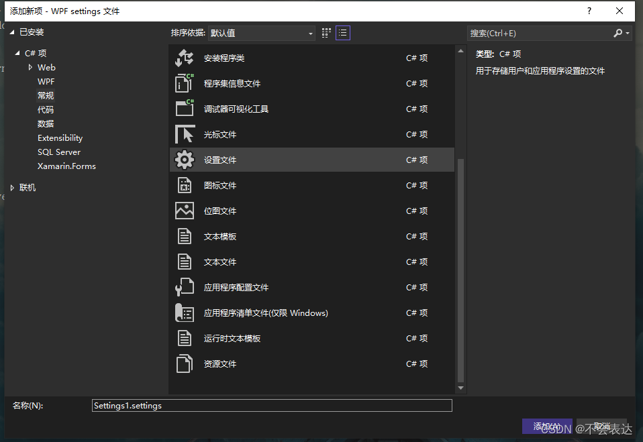
Task: Choose the 调试器可视化工具 item icon
Action: [185, 109]
